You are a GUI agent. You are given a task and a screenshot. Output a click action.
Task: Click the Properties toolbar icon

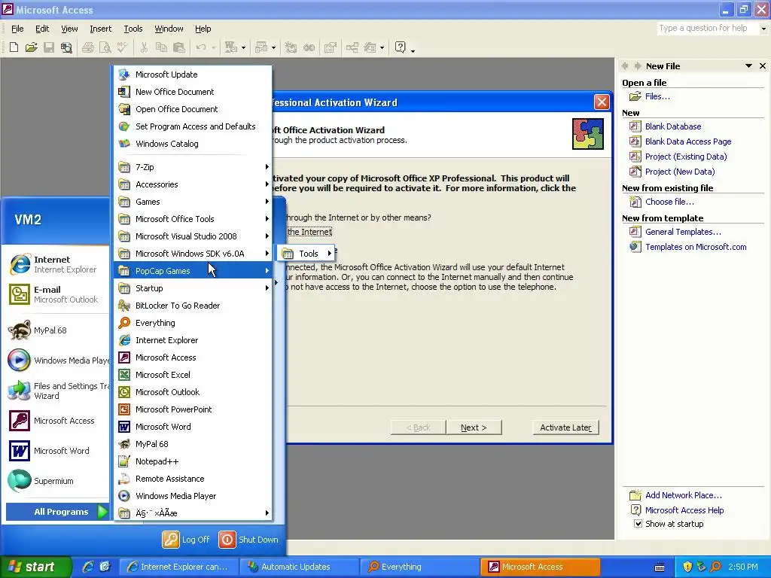[x=331, y=47]
